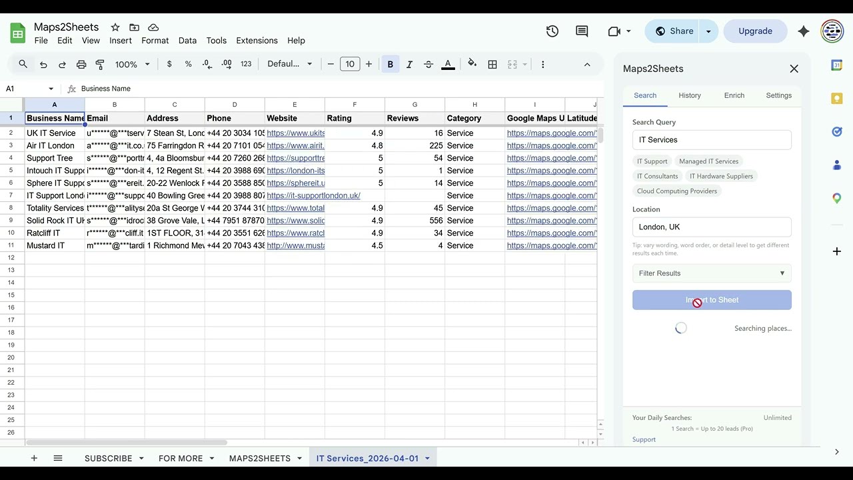Collapse the toolbar header with the chevron
This screenshot has height=480, width=853.
pos(587,64)
